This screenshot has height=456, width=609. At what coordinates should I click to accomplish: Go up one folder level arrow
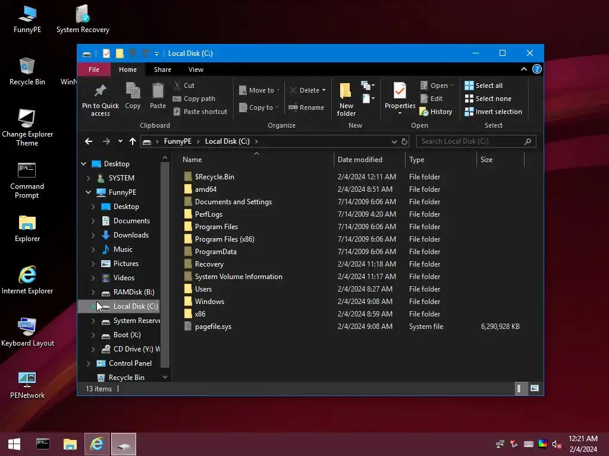(133, 141)
